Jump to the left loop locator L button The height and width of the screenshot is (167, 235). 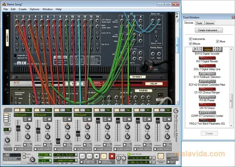point(154,158)
